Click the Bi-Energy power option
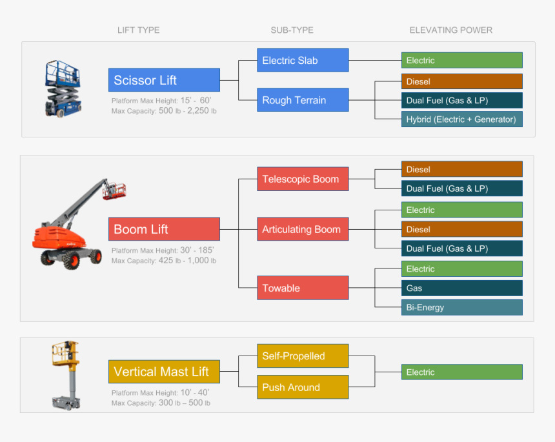Viewport: 555px width, 442px height. point(461,307)
